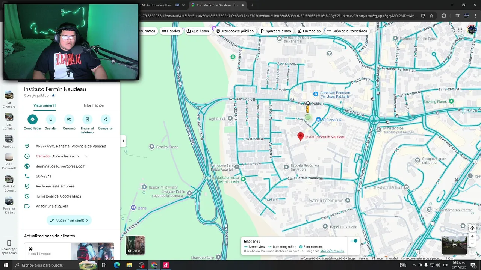The image size is (481, 270).
Task: Select the Papelera Istmeña map marker
Action: (325, 226)
